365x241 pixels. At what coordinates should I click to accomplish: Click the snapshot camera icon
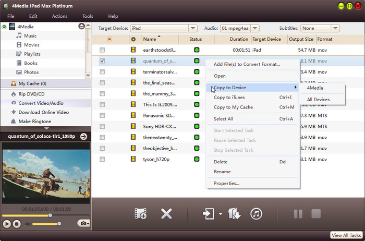pos(82,223)
